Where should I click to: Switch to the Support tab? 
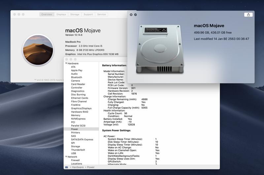click(x=88, y=15)
